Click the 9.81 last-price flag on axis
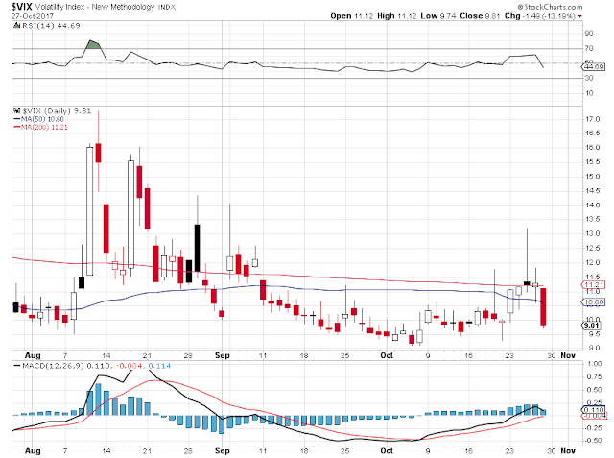614x458 pixels. [x=591, y=325]
